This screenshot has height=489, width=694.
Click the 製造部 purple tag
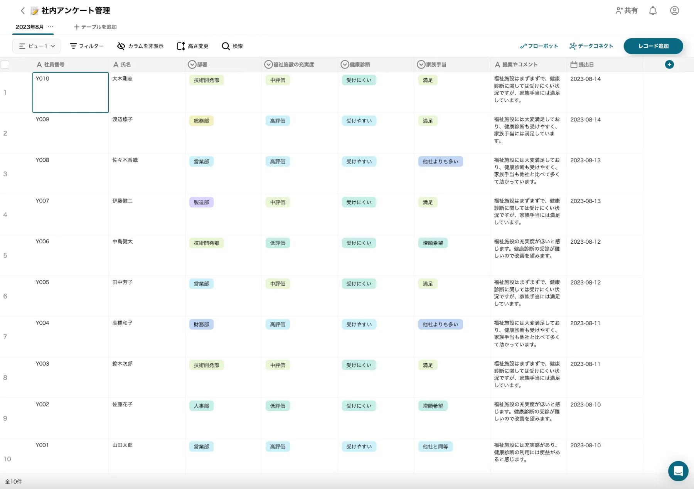[x=201, y=202]
